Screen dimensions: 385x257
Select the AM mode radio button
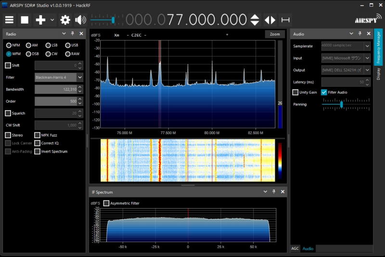pyautogui.click(x=28, y=45)
